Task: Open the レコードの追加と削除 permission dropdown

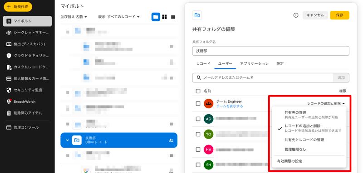Action: (x=326, y=103)
